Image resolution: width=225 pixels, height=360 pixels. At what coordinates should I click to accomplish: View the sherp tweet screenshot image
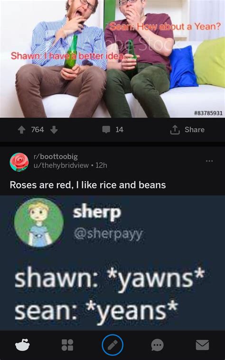click(x=112, y=263)
